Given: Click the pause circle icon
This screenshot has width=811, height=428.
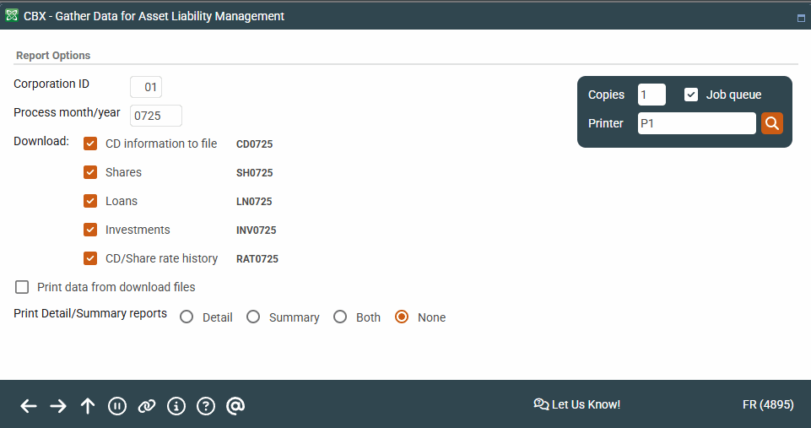Looking at the screenshot, I should (x=117, y=406).
